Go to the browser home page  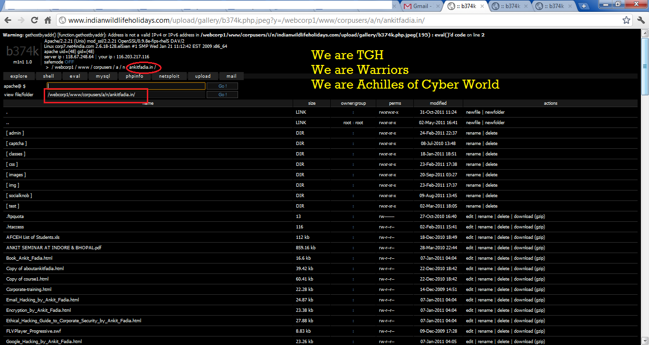tap(48, 20)
